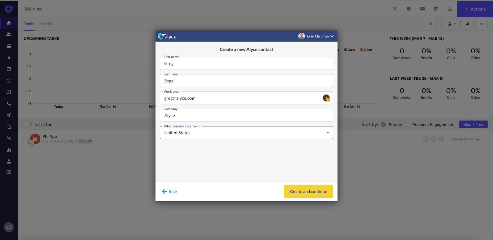Open the single user icon in sidebar
Screen dimensions: 493x240
[x=9, y=161]
